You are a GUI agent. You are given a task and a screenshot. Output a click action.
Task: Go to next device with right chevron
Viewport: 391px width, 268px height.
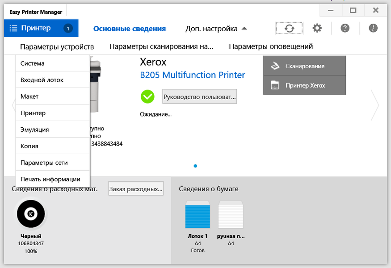coord(375,105)
